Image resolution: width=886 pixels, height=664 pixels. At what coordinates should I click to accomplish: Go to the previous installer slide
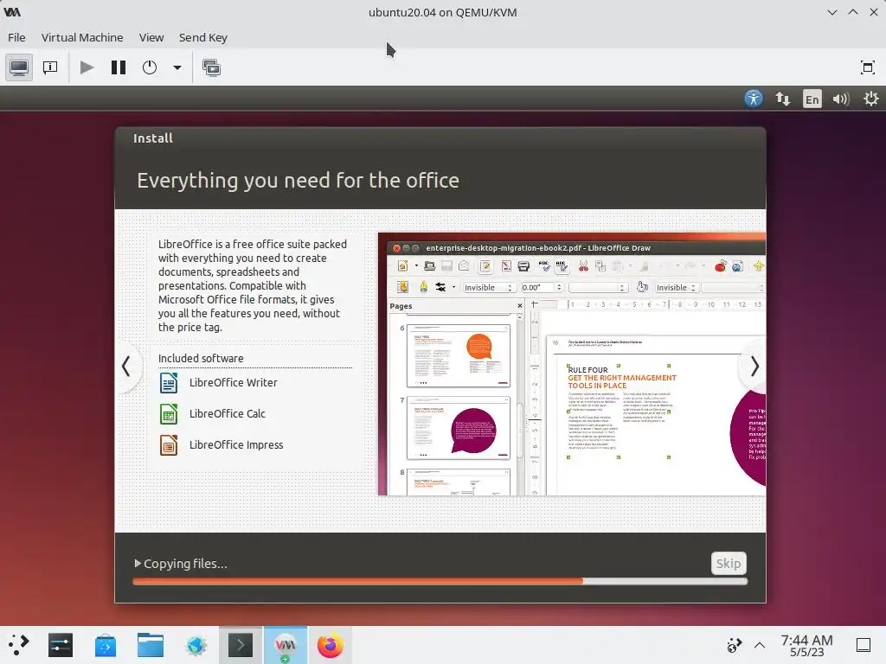click(x=126, y=367)
